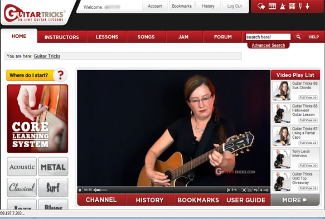
Task: Open the Core Learning System banner
Action: [37, 119]
